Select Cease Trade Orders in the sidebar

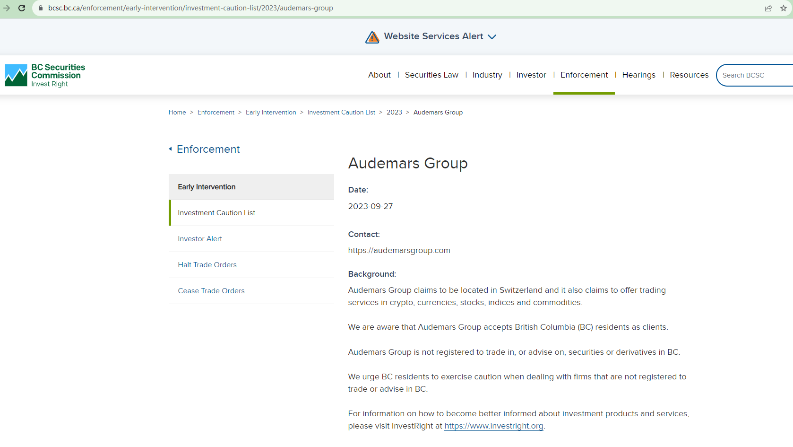[211, 290]
